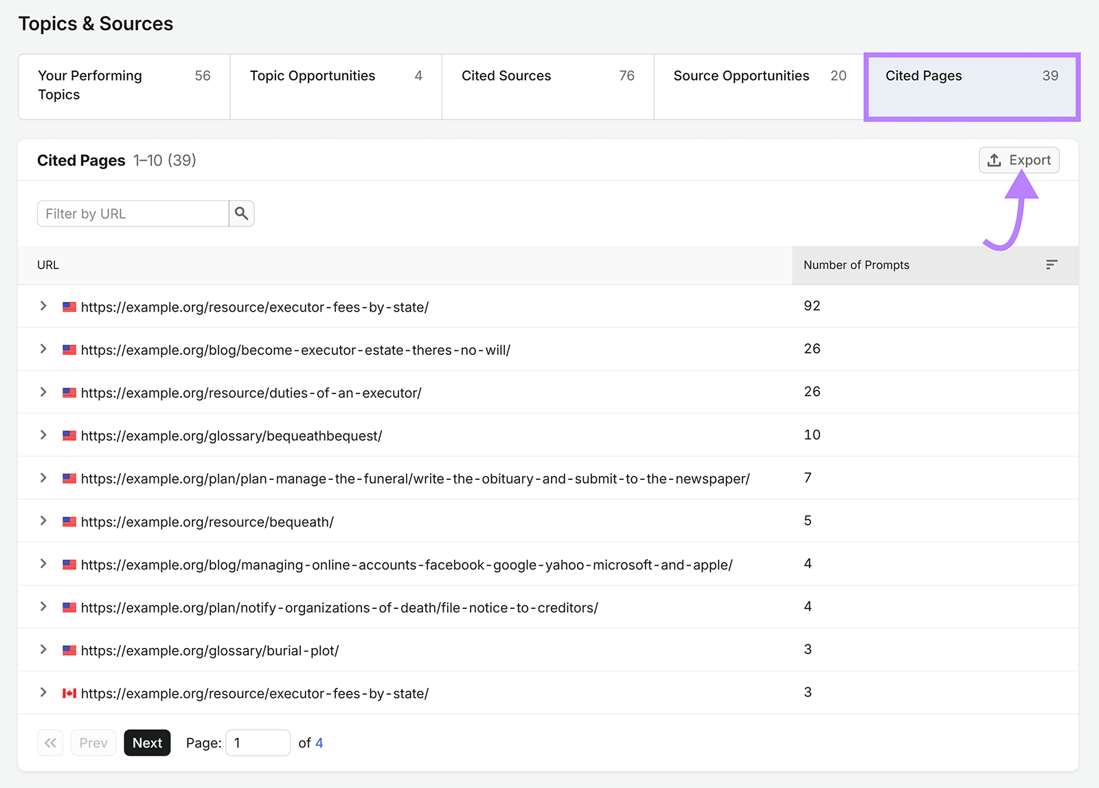Select the Source Opportunities tab
The width and height of the screenshot is (1099, 788).
tap(760, 86)
